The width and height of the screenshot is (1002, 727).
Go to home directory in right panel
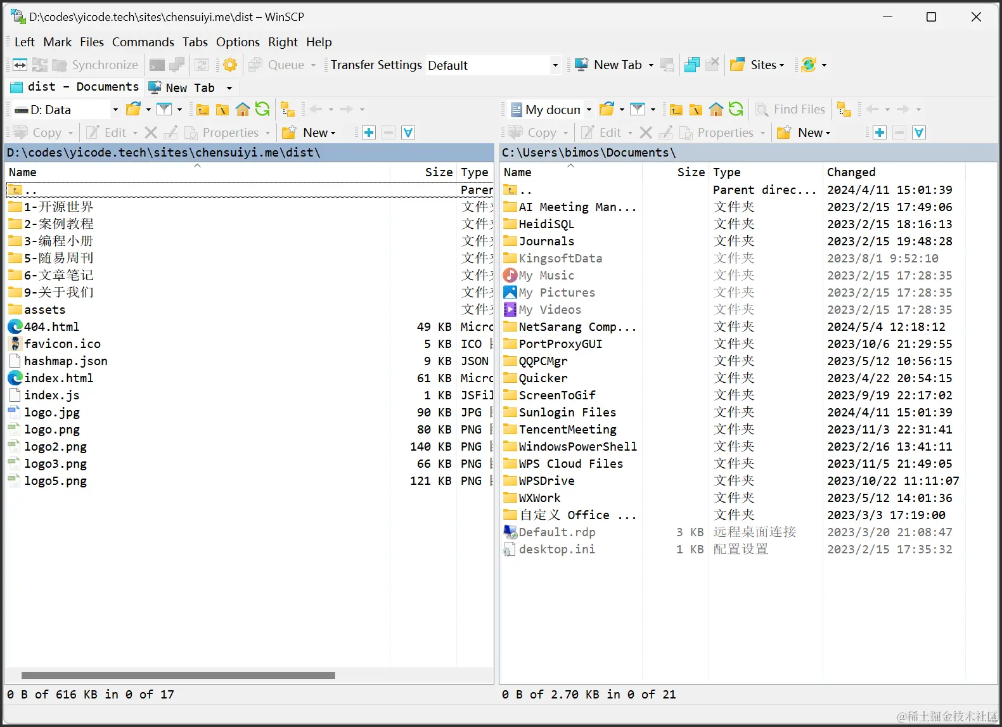pos(716,110)
